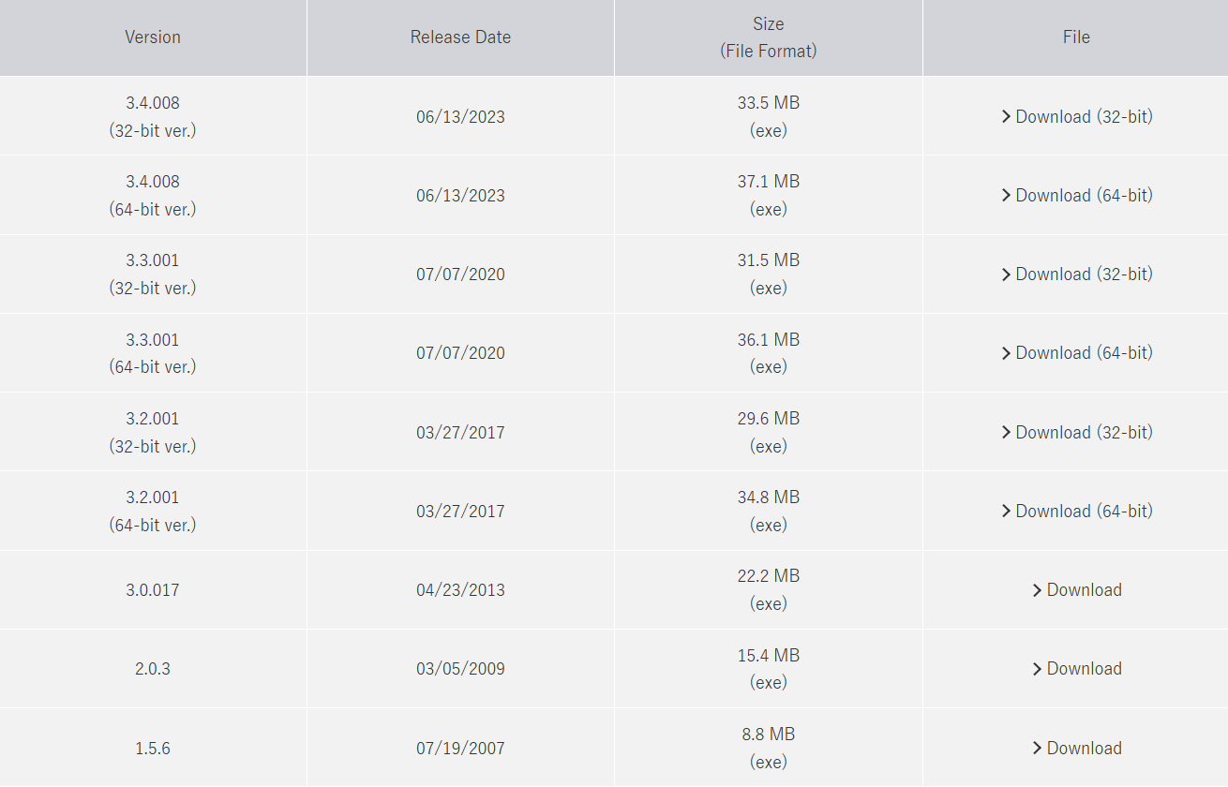Select the 07/19/2007 release date cell
Screen dimensions: 1228x787
point(460,749)
